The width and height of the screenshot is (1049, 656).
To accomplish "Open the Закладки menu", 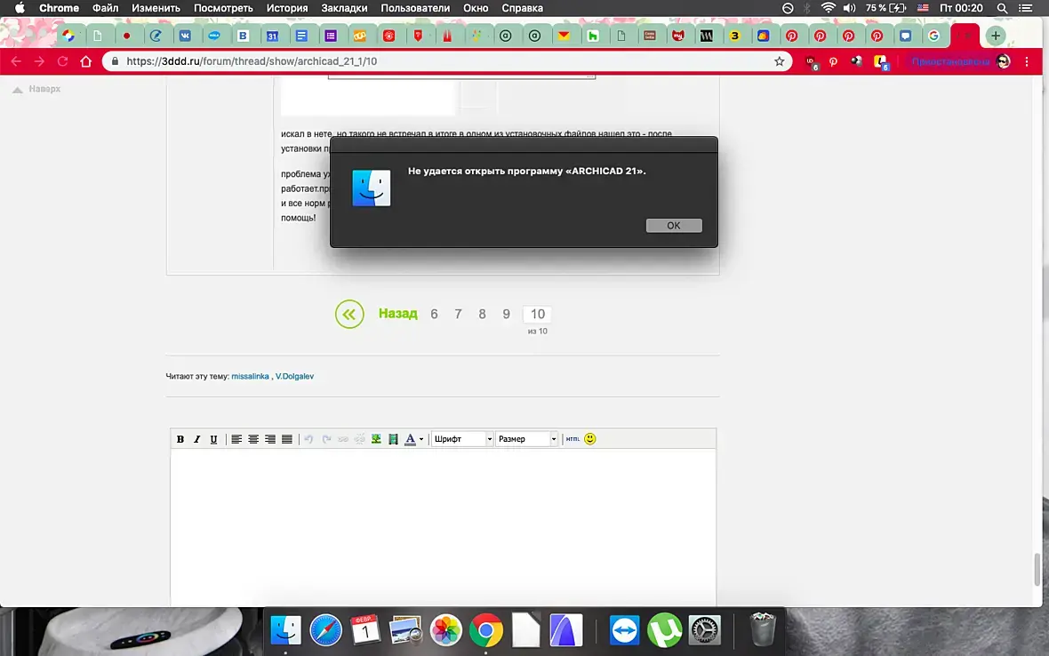I will click(344, 8).
